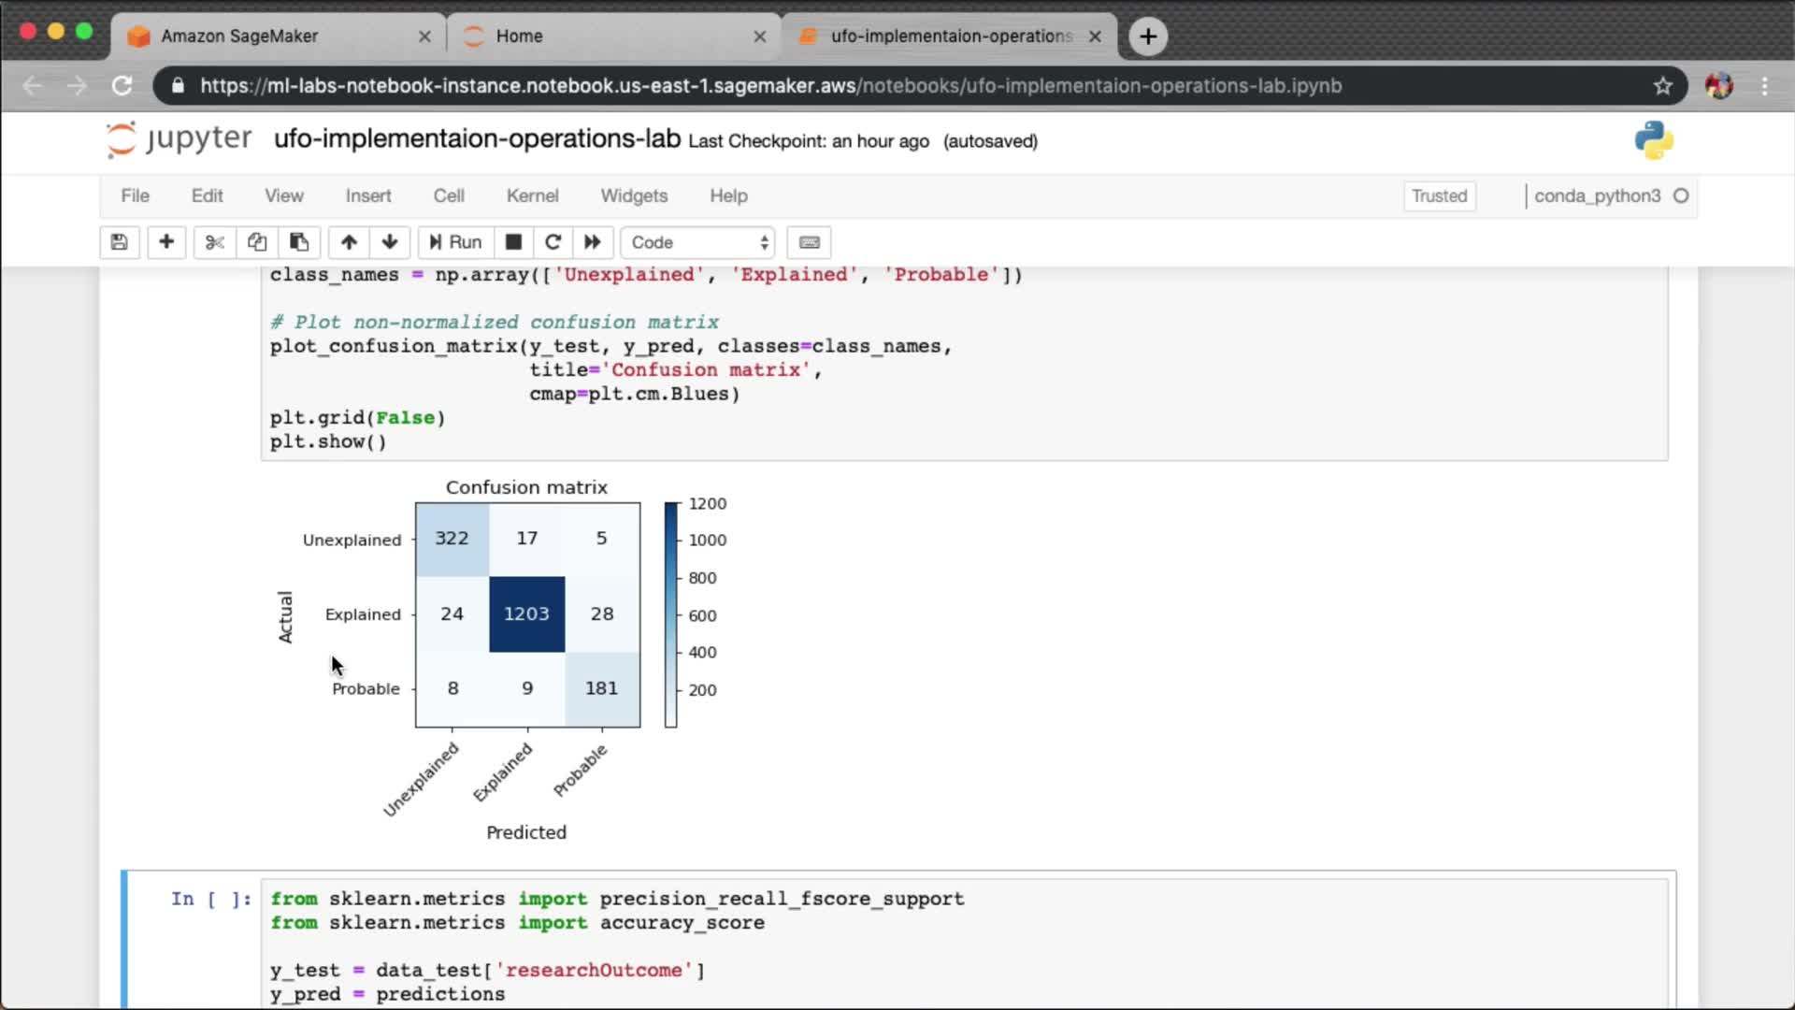The width and height of the screenshot is (1795, 1010).
Task: Move the selected cell down
Action: (x=390, y=242)
